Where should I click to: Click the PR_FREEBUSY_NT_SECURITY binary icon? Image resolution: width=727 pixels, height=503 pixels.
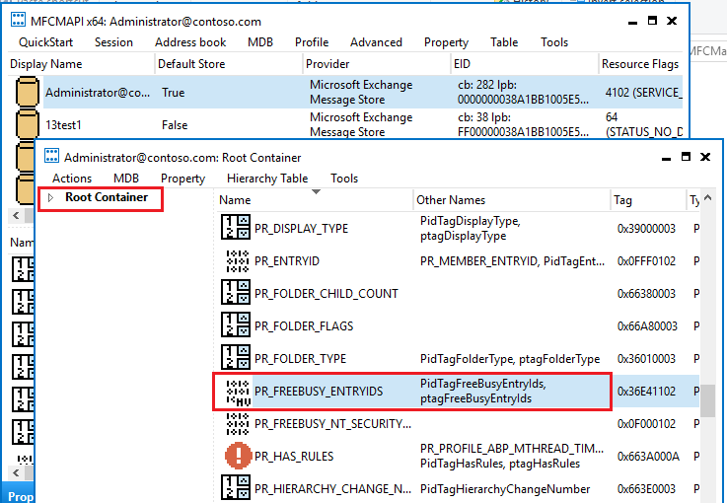coord(237,424)
